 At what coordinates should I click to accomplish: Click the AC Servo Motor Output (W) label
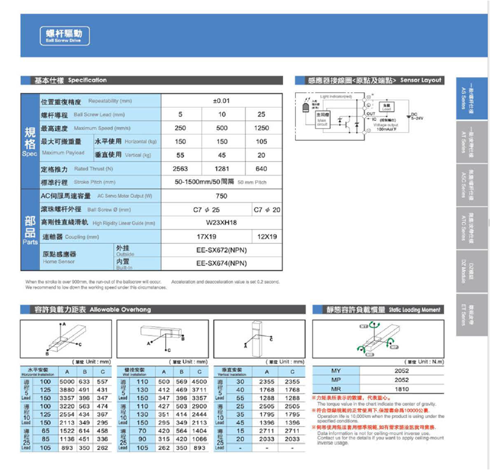(125, 196)
